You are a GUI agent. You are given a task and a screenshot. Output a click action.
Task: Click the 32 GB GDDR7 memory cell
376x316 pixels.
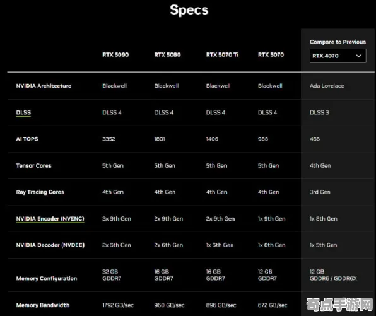(x=112, y=275)
